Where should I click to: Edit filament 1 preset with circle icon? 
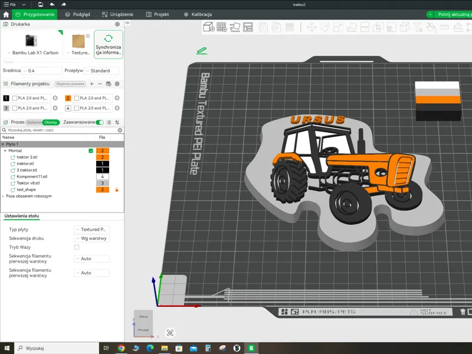click(55, 98)
